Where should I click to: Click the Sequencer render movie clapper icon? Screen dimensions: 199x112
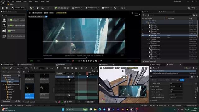click(x=76, y=68)
